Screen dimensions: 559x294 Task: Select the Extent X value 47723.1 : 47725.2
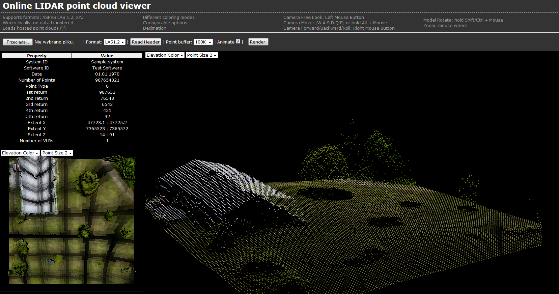point(107,123)
